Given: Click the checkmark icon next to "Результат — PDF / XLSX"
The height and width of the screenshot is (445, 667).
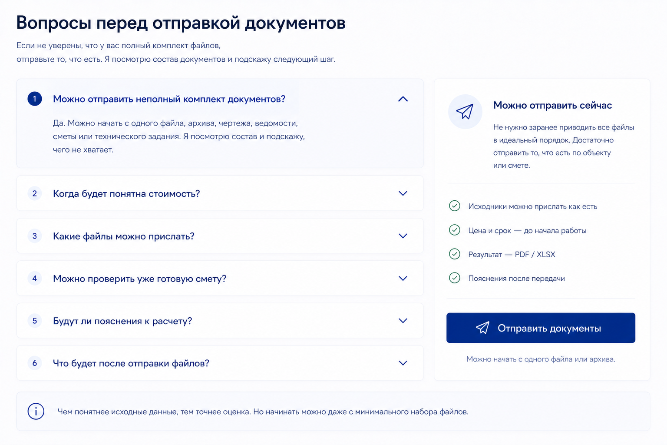Looking at the screenshot, I should point(455,254).
